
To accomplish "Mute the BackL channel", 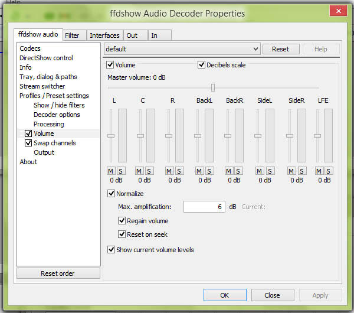I will point(197,171).
